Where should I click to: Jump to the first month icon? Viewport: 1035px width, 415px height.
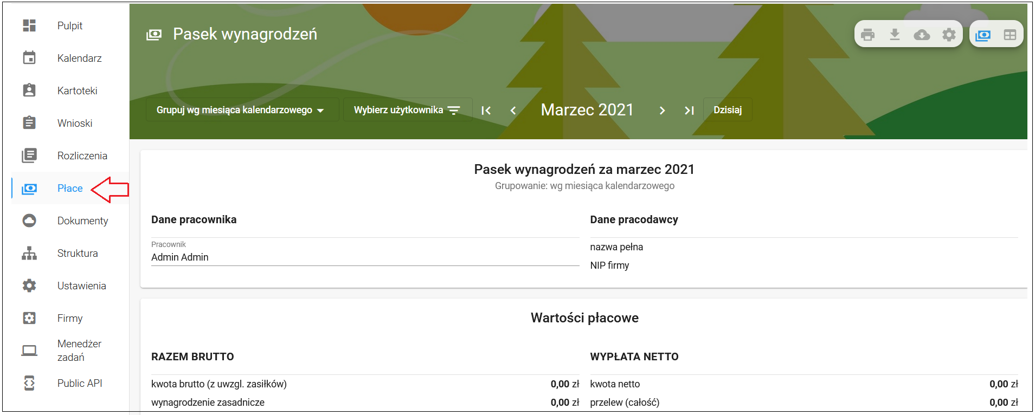point(486,111)
